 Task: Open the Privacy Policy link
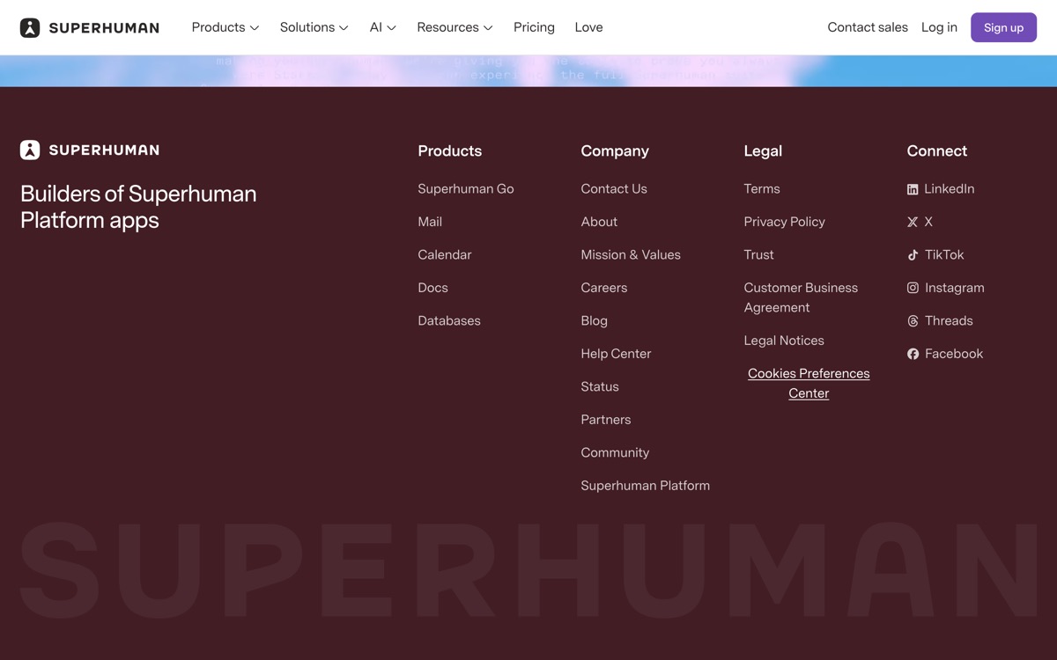tap(785, 222)
